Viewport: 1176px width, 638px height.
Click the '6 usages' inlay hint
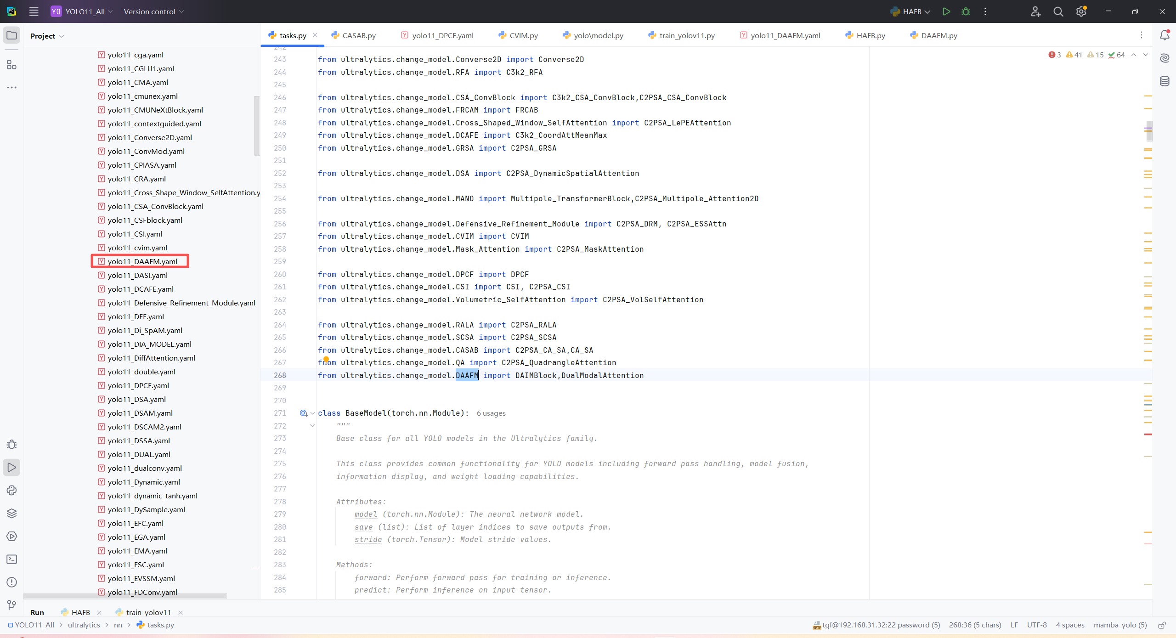pos(491,413)
